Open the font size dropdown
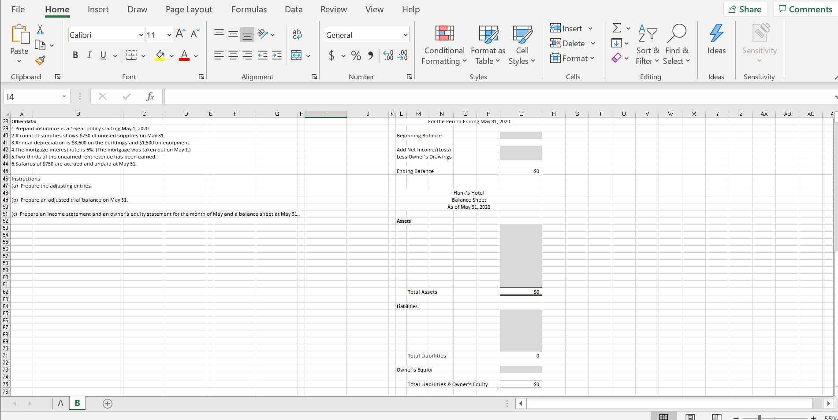Image resolution: width=838 pixels, height=420 pixels. pyautogui.click(x=169, y=35)
